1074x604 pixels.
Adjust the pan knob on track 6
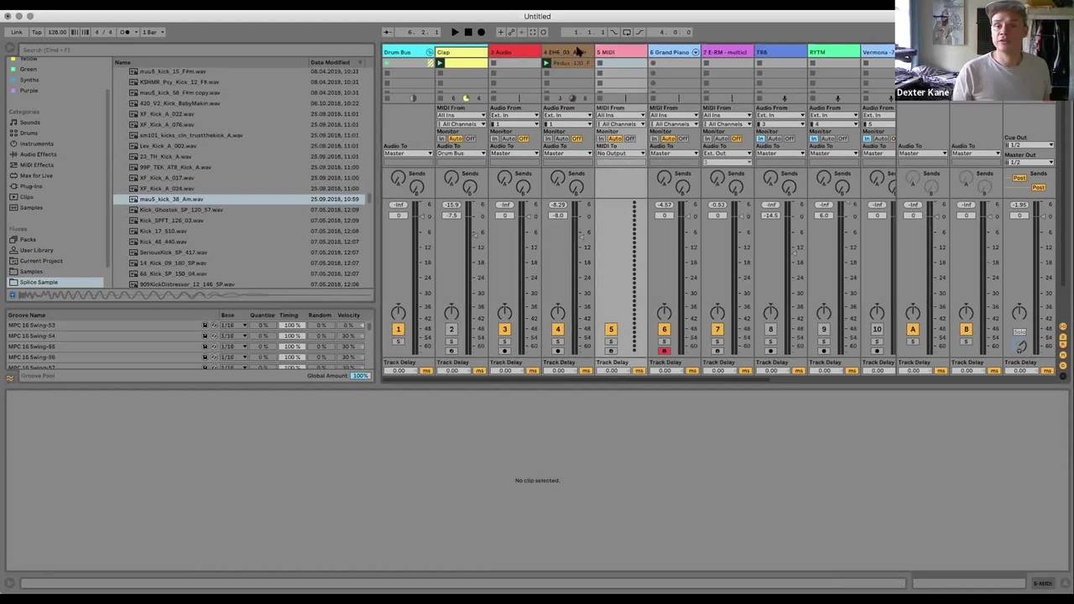(x=664, y=313)
